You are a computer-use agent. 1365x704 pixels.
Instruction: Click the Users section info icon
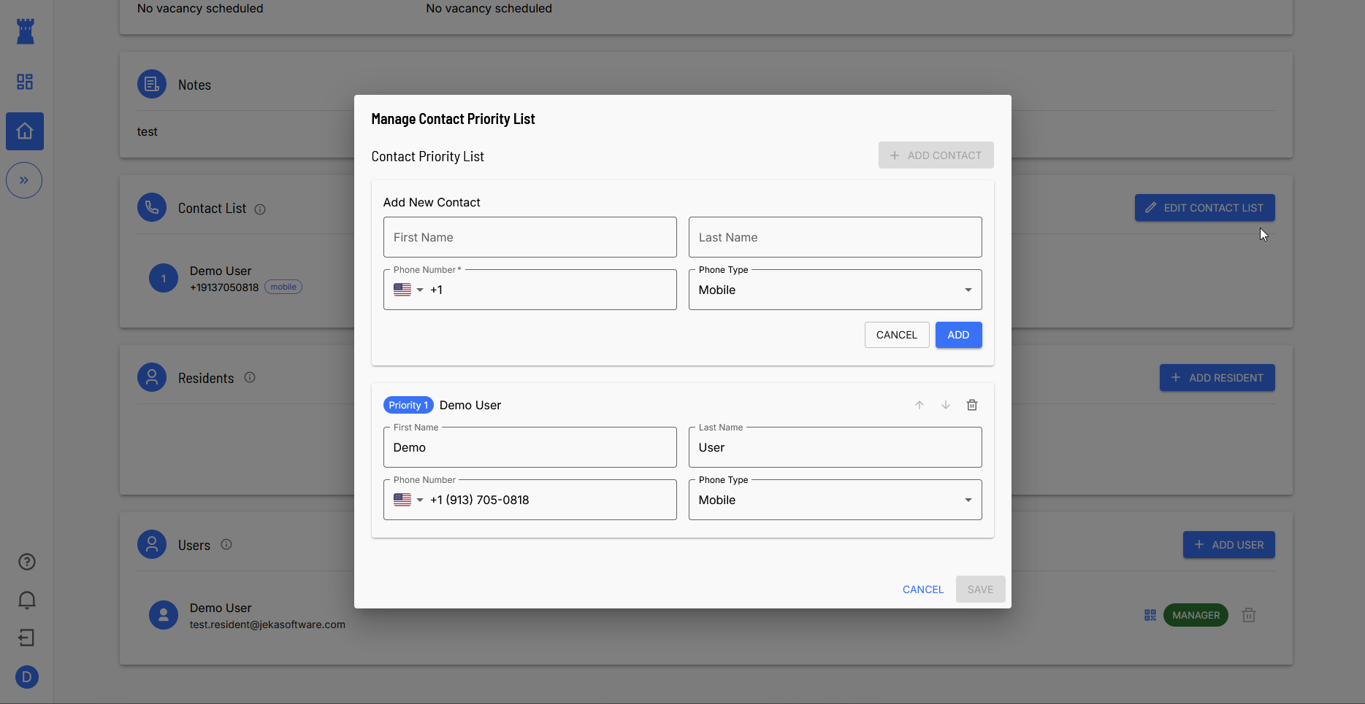click(226, 544)
